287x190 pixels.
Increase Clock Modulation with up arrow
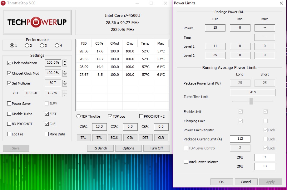pos(65,61)
